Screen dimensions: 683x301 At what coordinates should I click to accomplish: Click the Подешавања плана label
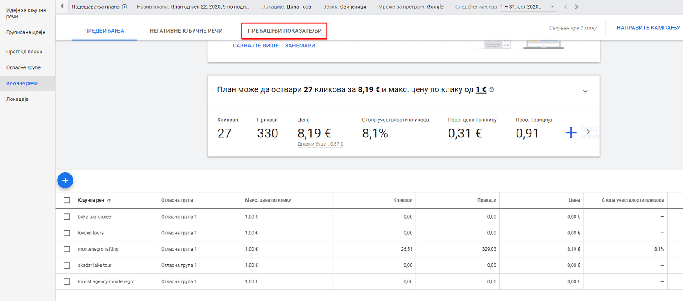(x=96, y=6)
